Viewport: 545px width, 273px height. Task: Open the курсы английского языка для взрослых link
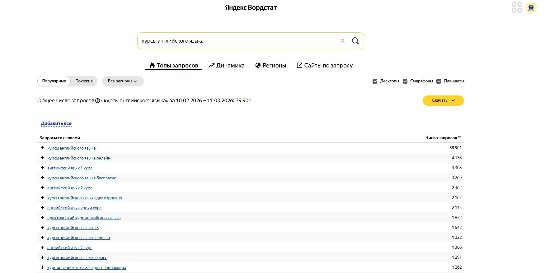(x=85, y=198)
